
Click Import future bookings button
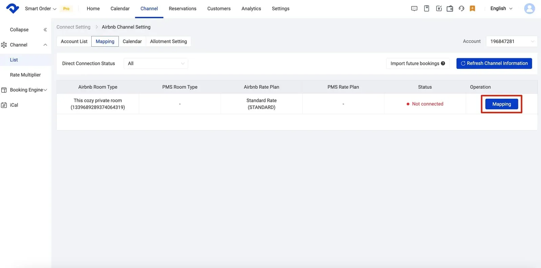click(x=418, y=63)
